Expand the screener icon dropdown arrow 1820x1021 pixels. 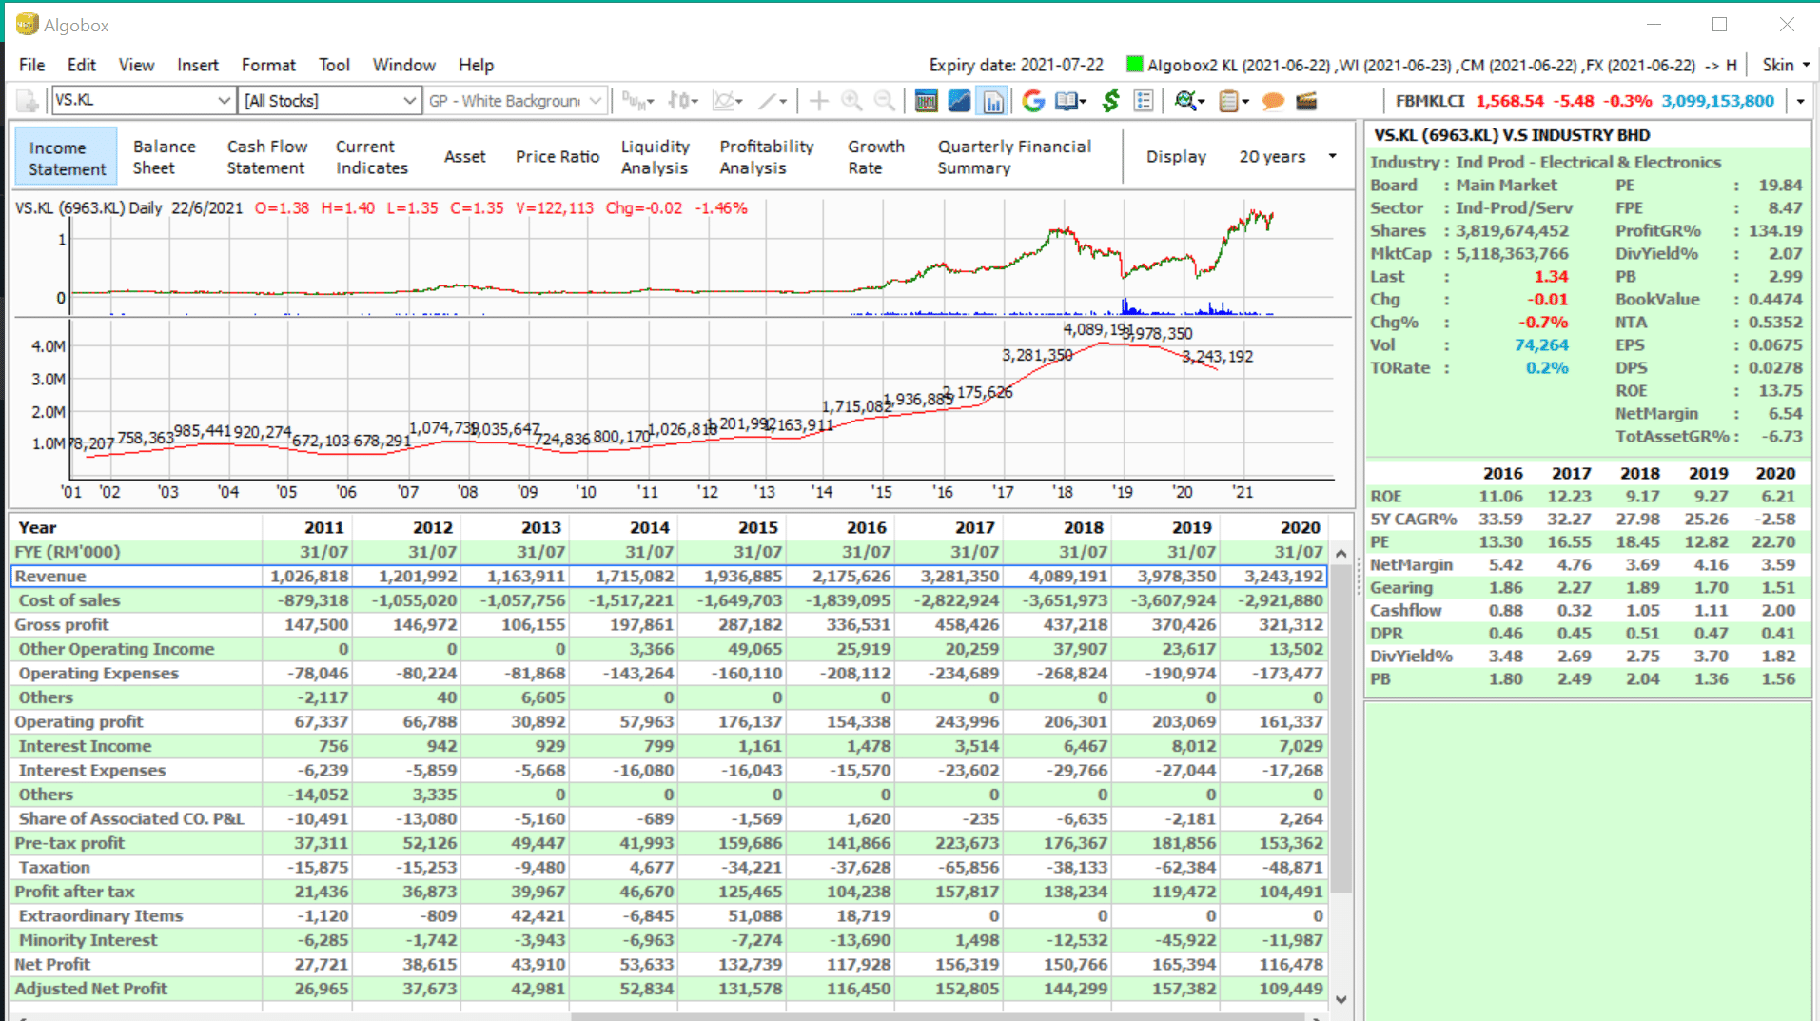click(x=1202, y=101)
